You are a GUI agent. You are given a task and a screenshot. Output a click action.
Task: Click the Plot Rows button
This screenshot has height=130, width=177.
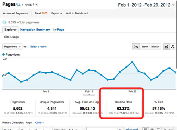coord(10,129)
